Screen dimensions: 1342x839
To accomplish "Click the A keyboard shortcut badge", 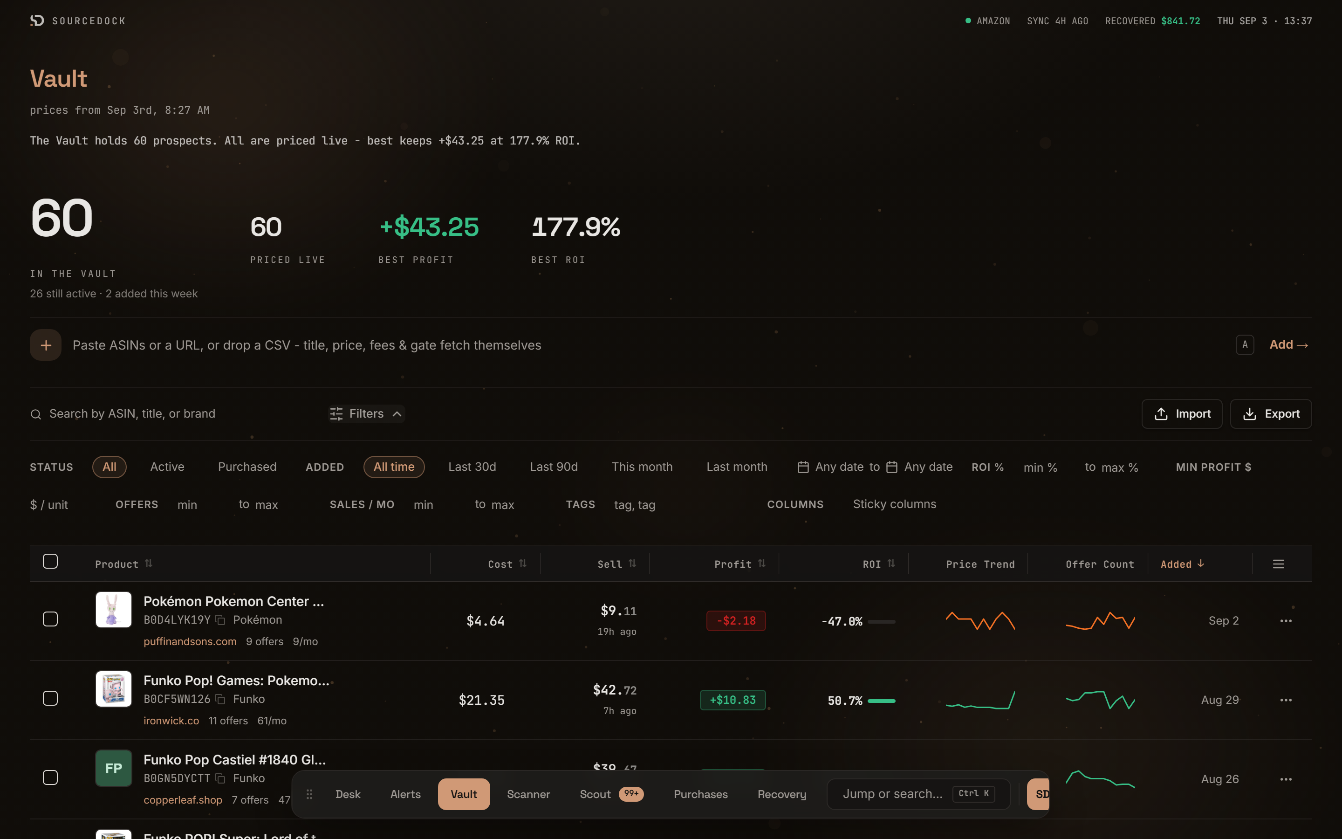I will [1245, 344].
